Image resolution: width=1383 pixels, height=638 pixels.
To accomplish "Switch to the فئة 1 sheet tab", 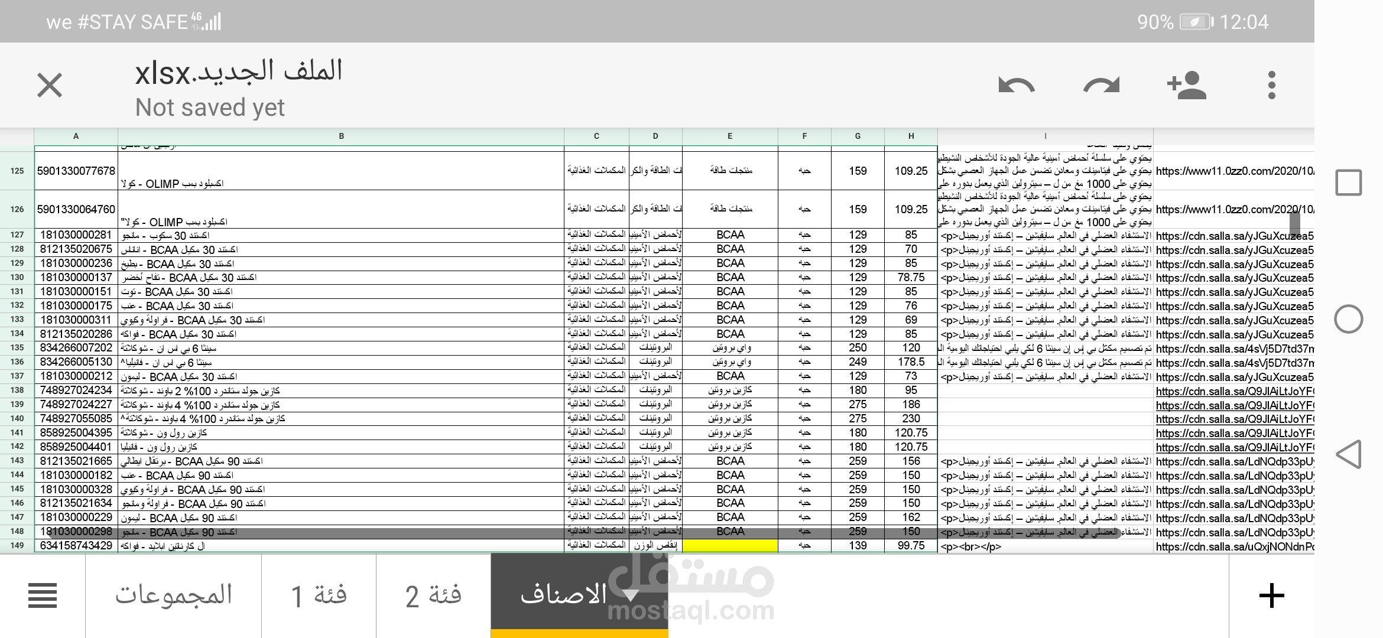I will coord(319,595).
